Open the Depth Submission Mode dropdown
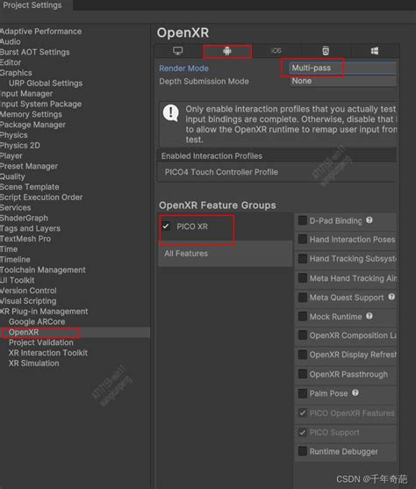Image resolution: width=416 pixels, height=489 pixels. coord(343,81)
